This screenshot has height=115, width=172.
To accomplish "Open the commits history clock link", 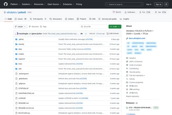I will point(113,34).
